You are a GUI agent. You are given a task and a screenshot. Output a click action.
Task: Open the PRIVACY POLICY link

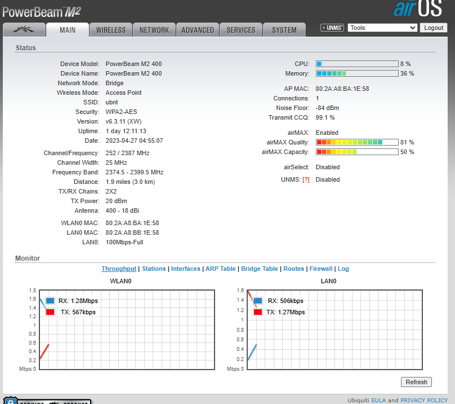click(424, 400)
